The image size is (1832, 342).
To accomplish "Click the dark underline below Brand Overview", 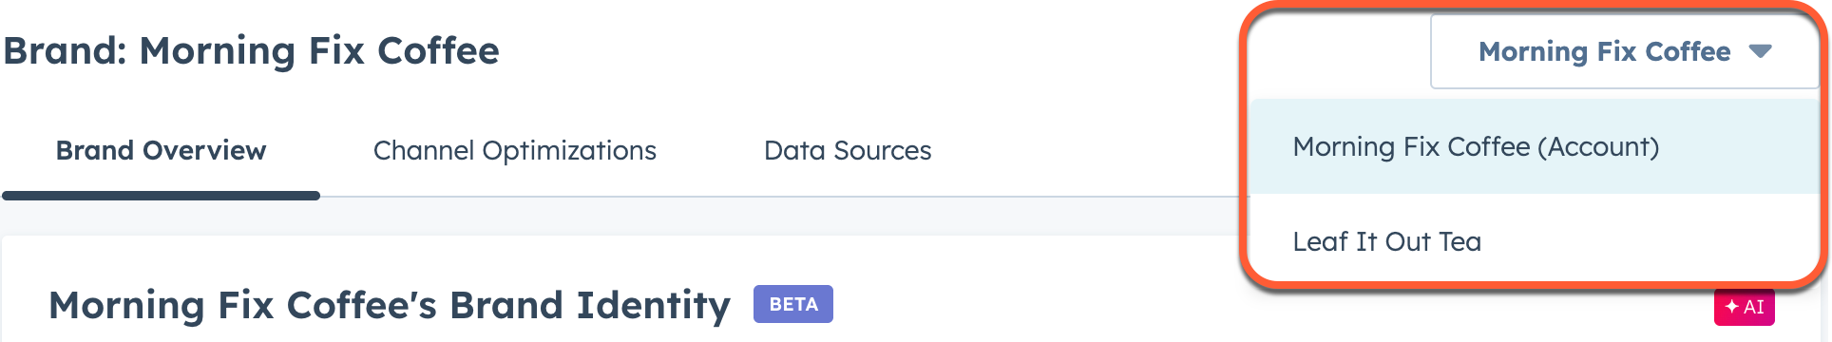I will 161,196.
